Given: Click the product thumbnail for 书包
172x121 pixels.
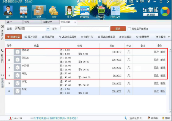Looking at the screenshot, I should (17, 76).
